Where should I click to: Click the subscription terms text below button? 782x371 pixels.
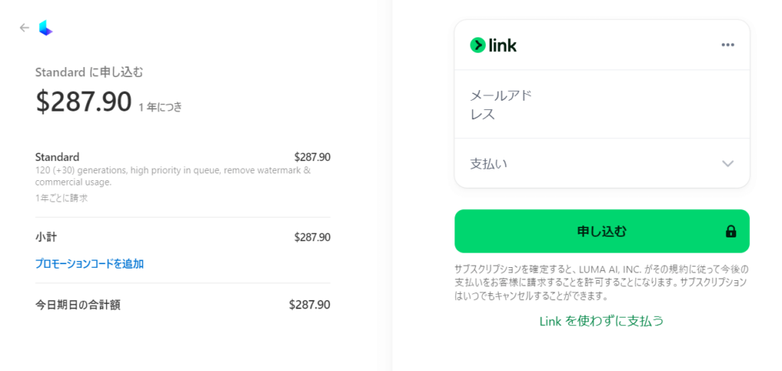pos(602,282)
